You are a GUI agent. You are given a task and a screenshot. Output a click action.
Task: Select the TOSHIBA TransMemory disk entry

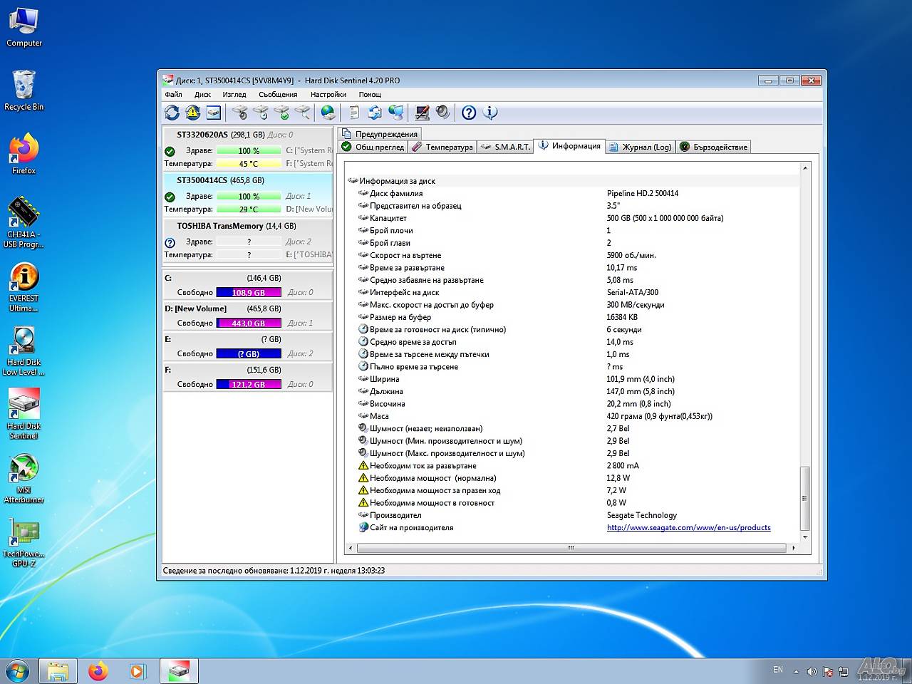click(x=248, y=240)
